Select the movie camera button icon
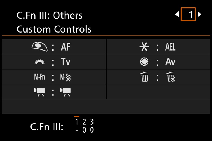The width and height of the screenshot is (212, 141). (x=39, y=92)
